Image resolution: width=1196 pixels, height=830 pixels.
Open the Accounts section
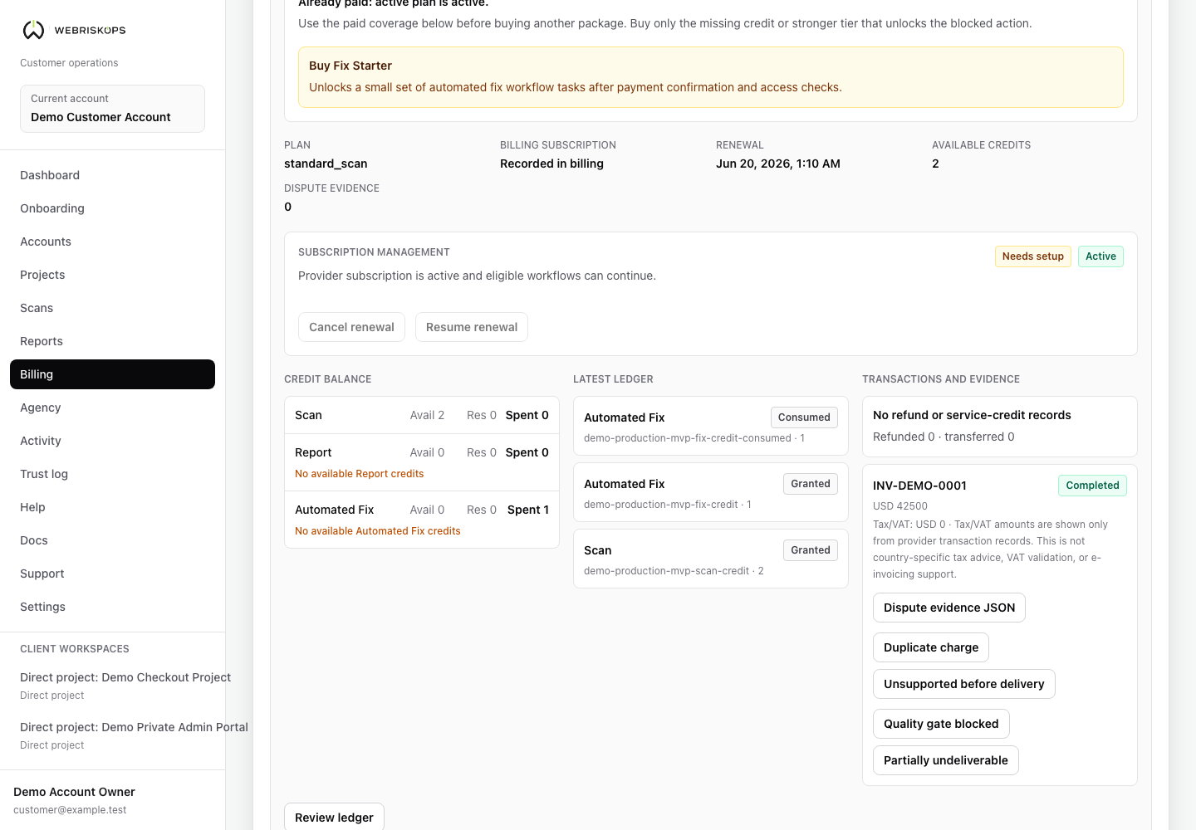point(112,242)
